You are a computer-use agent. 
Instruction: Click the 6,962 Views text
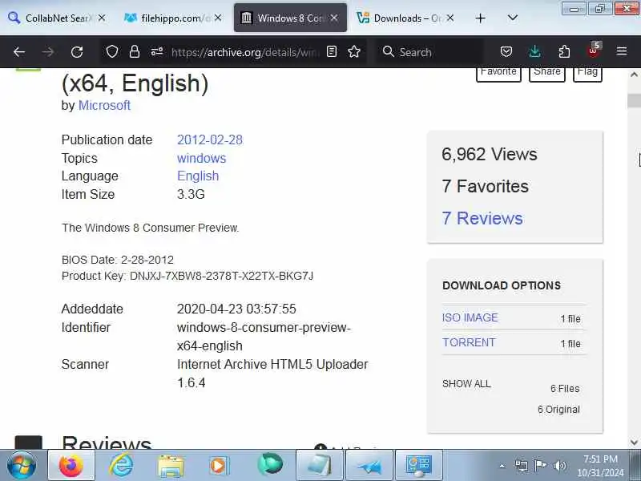(490, 154)
